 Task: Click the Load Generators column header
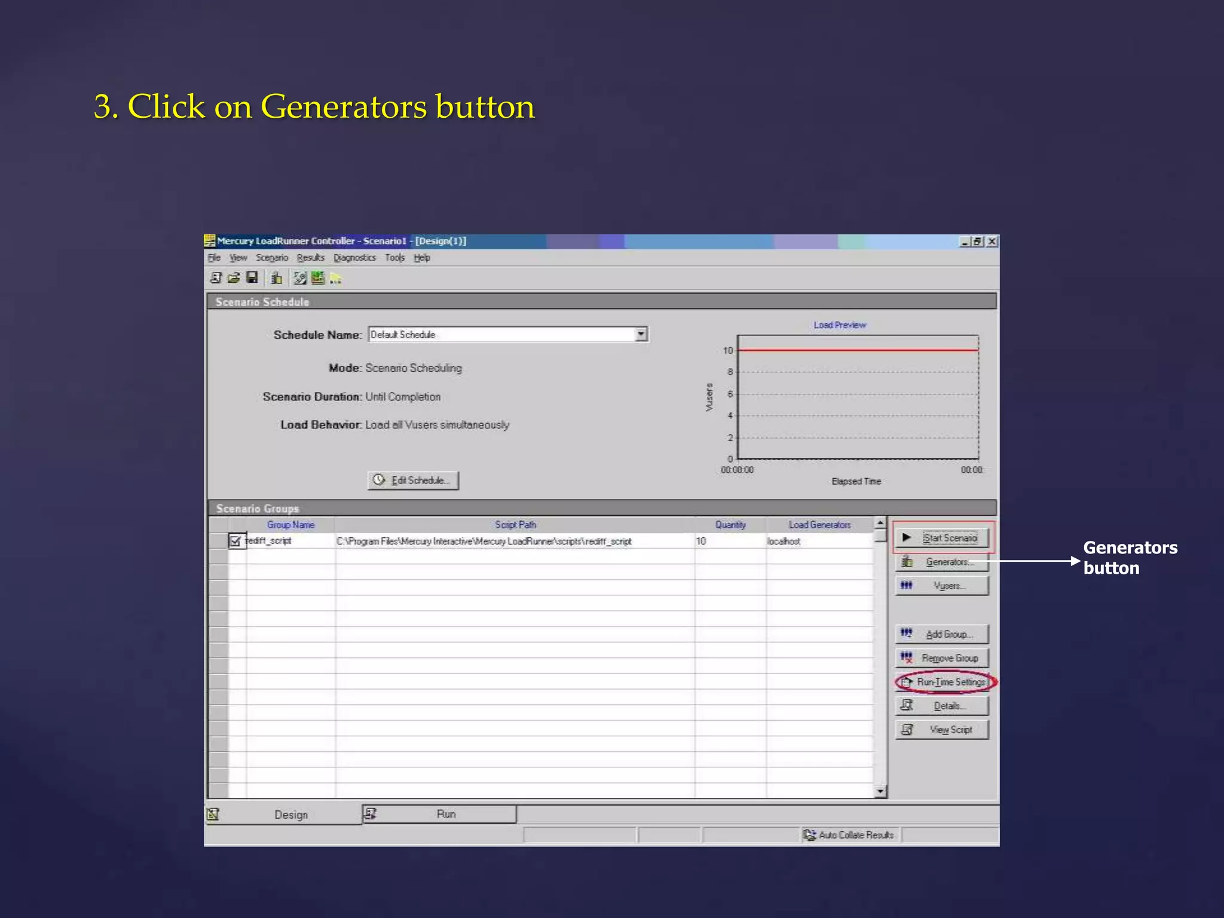(819, 525)
